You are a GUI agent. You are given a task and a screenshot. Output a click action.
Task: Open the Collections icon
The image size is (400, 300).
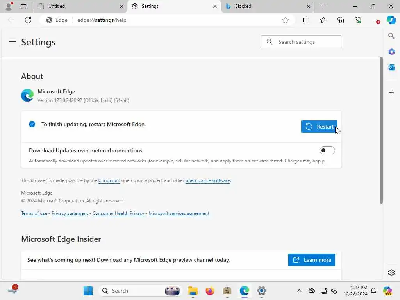tap(341, 20)
